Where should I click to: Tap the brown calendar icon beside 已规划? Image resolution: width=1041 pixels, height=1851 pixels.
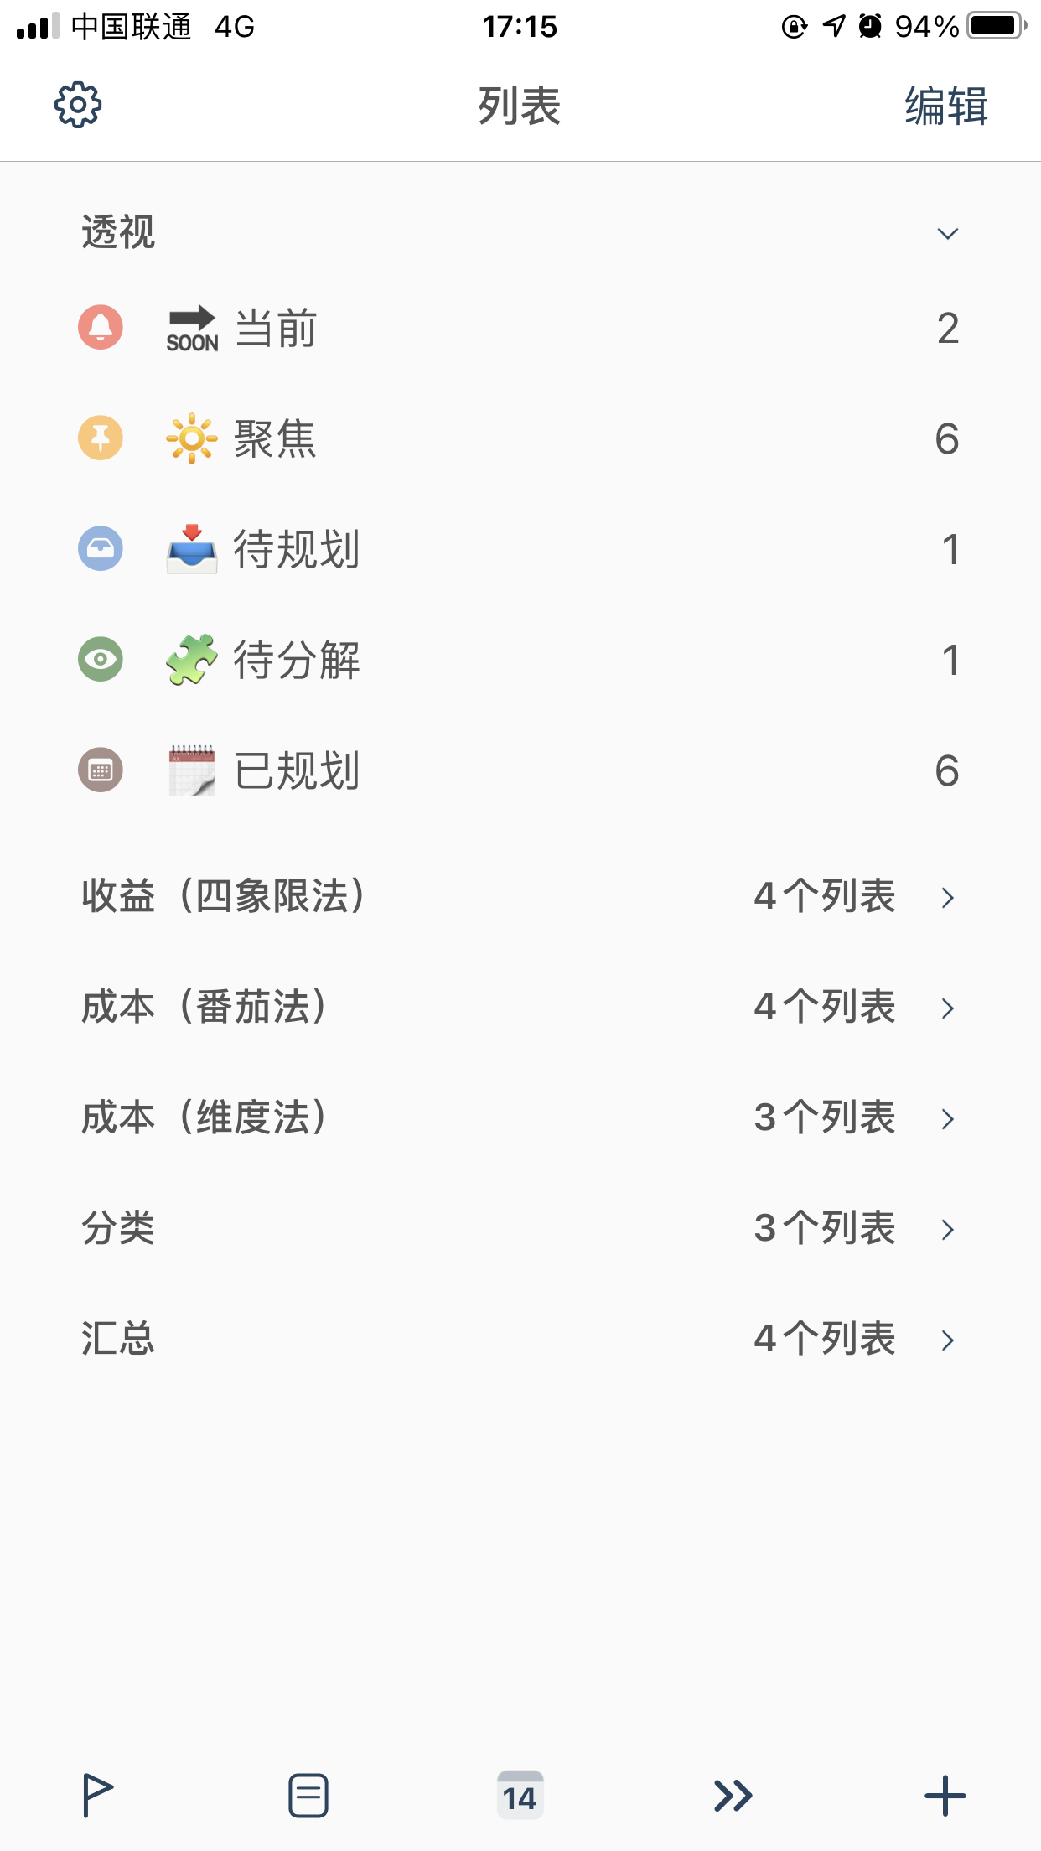click(101, 770)
